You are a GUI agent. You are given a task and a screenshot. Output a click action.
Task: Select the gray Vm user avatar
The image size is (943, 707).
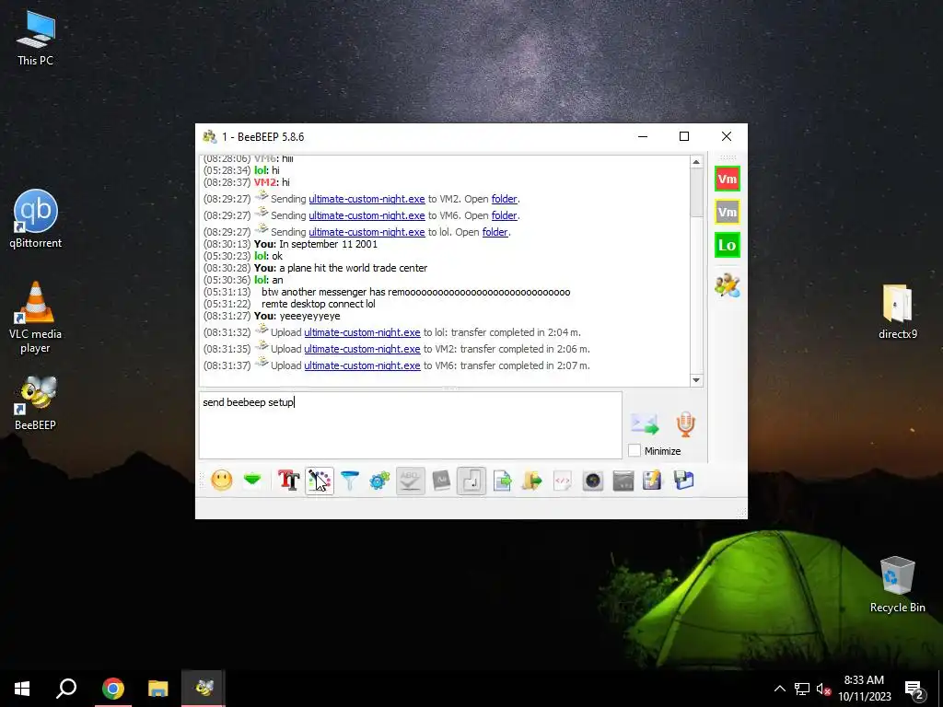click(728, 212)
